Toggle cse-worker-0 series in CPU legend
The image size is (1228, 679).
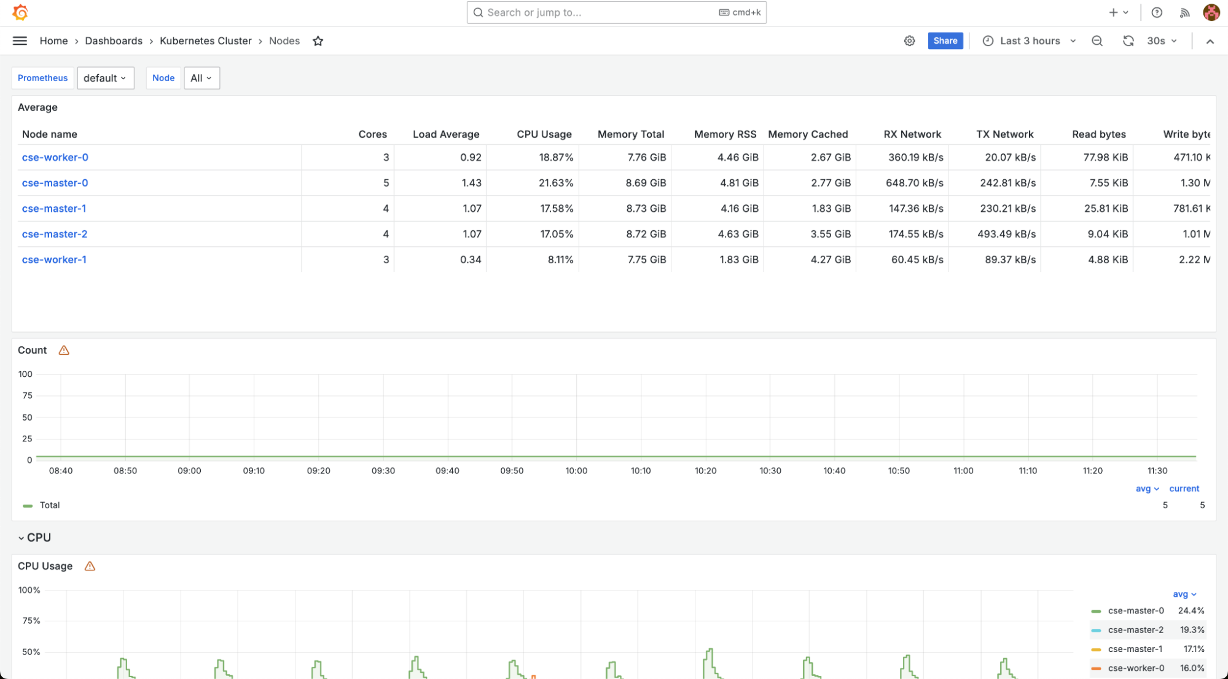click(1135, 668)
